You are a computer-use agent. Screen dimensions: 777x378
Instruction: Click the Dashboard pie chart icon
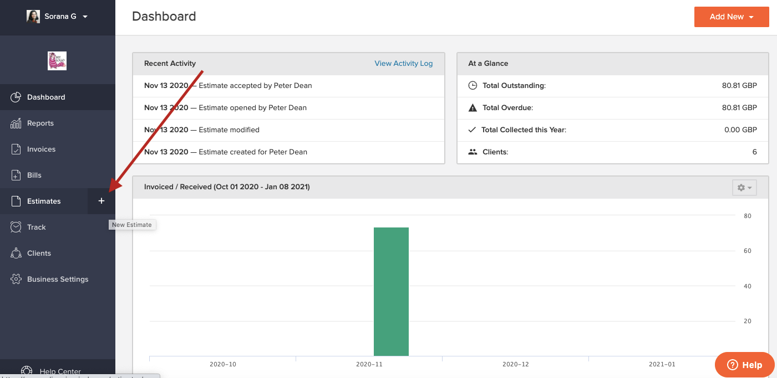click(16, 97)
